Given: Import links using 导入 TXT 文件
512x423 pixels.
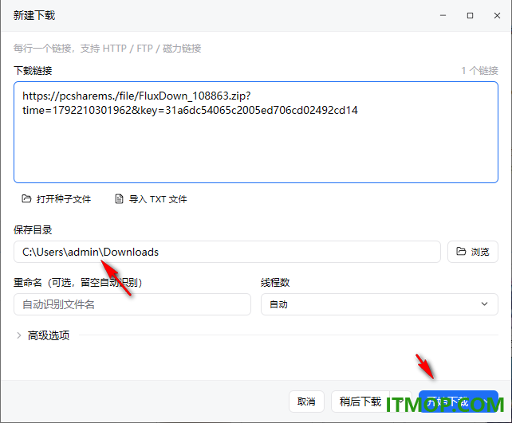Looking at the screenshot, I should point(152,199).
